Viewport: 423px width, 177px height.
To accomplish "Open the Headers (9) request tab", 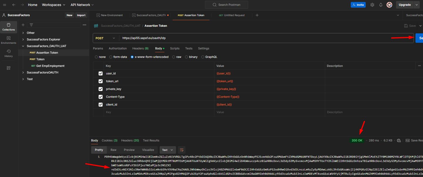I will click(140, 48).
